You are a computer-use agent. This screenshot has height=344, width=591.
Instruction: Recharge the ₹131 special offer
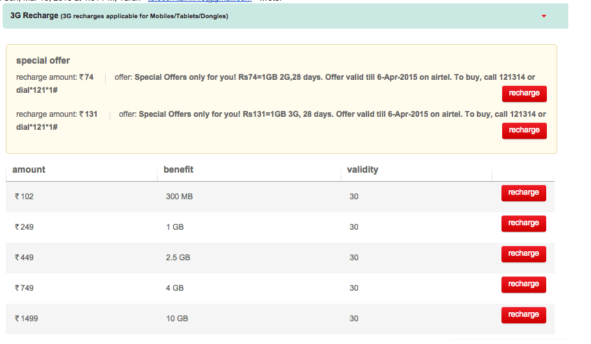point(524,130)
